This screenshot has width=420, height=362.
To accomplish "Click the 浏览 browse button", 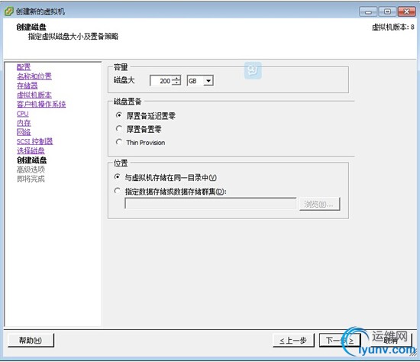I will click(320, 204).
